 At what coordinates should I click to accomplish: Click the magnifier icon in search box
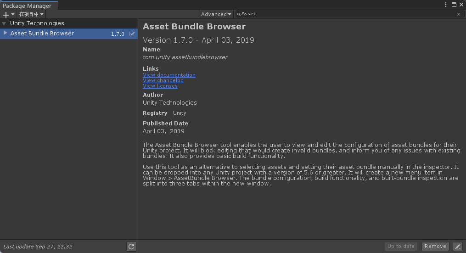coord(239,14)
